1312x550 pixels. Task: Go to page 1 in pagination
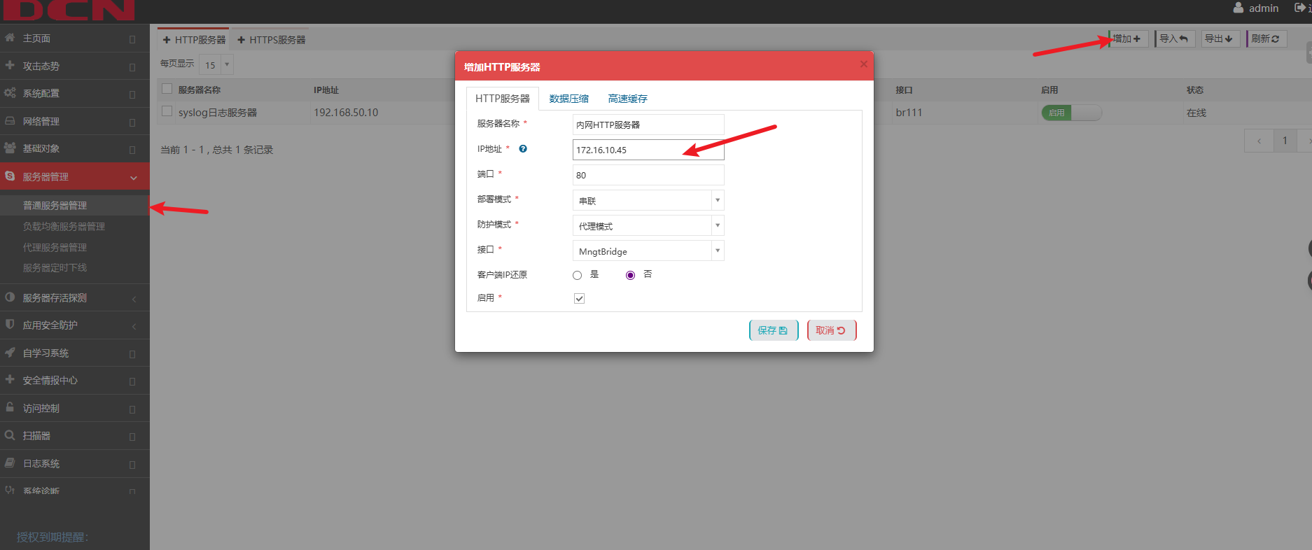pyautogui.click(x=1285, y=141)
